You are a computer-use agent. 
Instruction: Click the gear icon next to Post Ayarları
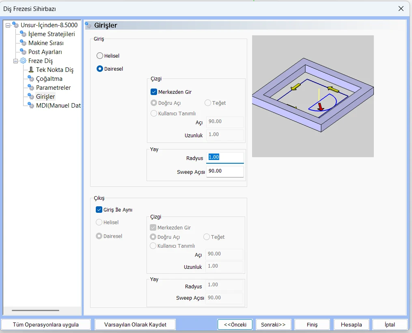[x=24, y=52]
